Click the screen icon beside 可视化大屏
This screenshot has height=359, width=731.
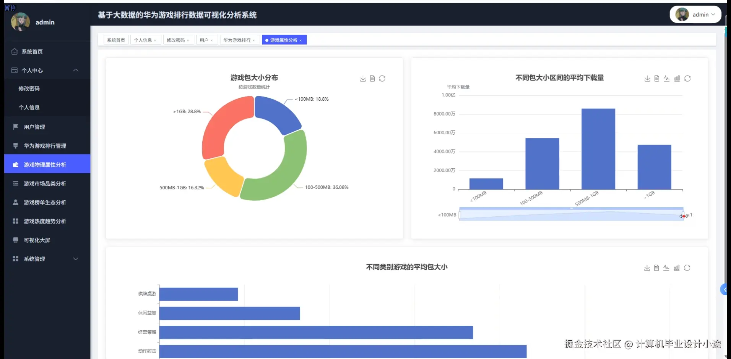coord(16,240)
